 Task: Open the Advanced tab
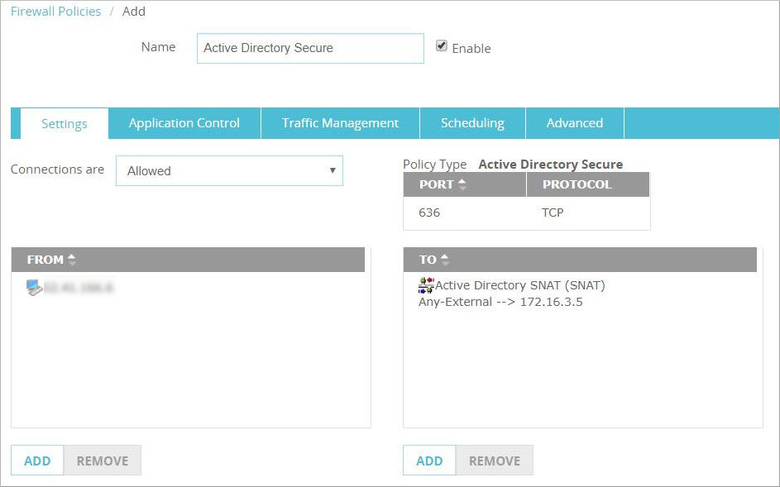[574, 123]
